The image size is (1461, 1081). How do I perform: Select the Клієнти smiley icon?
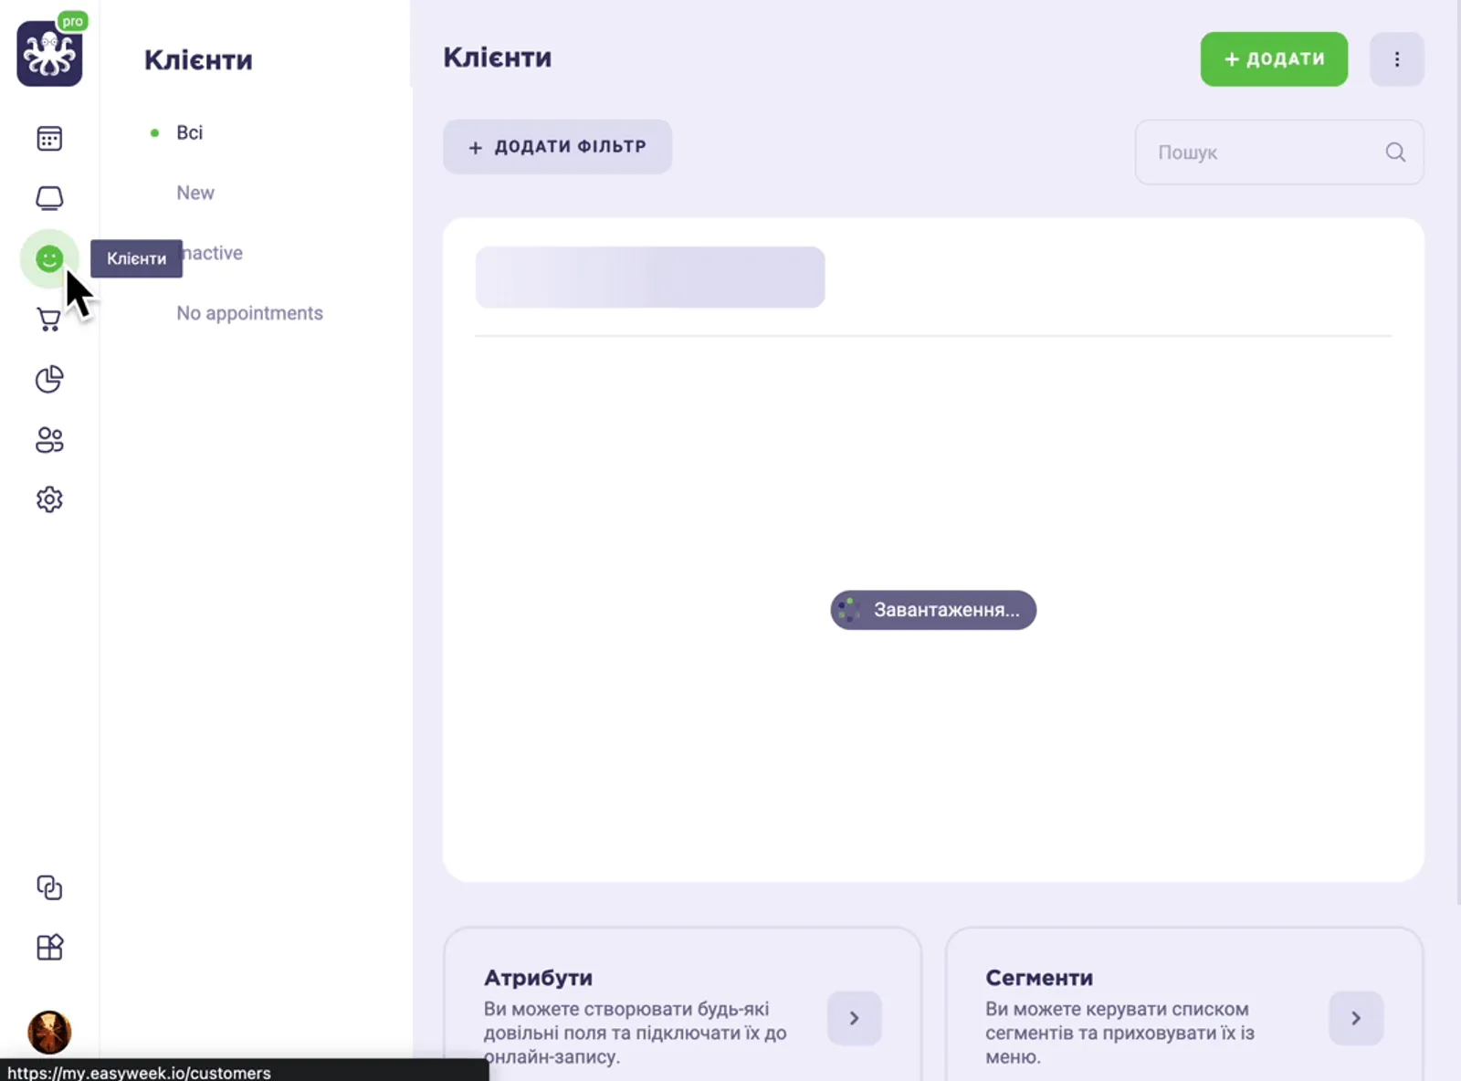[49, 259]
